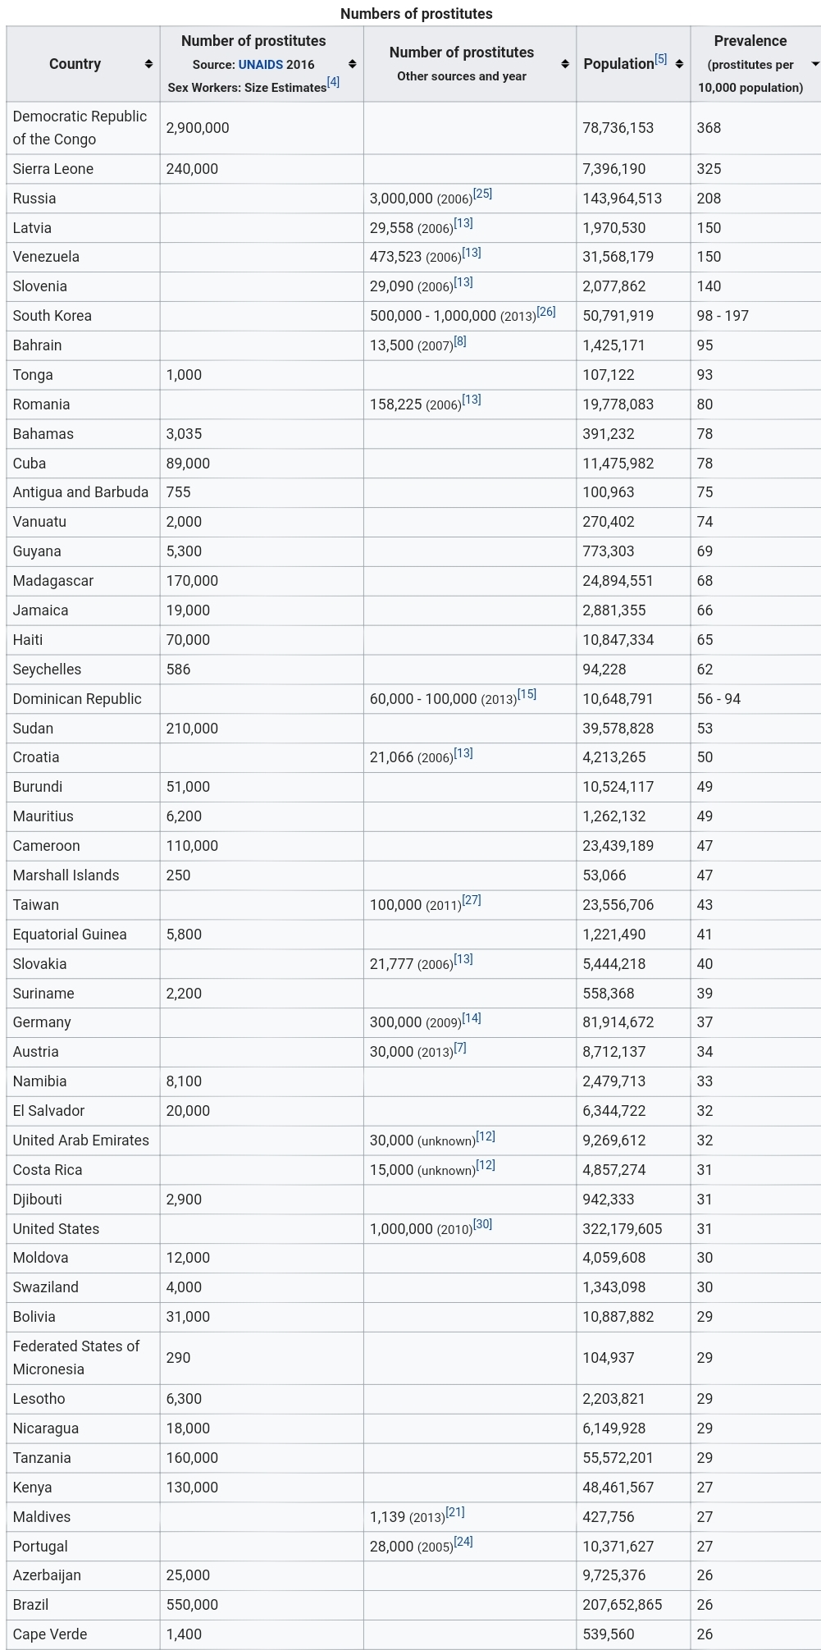Open citation [14] in Germany row
The width and height of the screenshot is (821, 1650).
click(x=472, y=1018)
